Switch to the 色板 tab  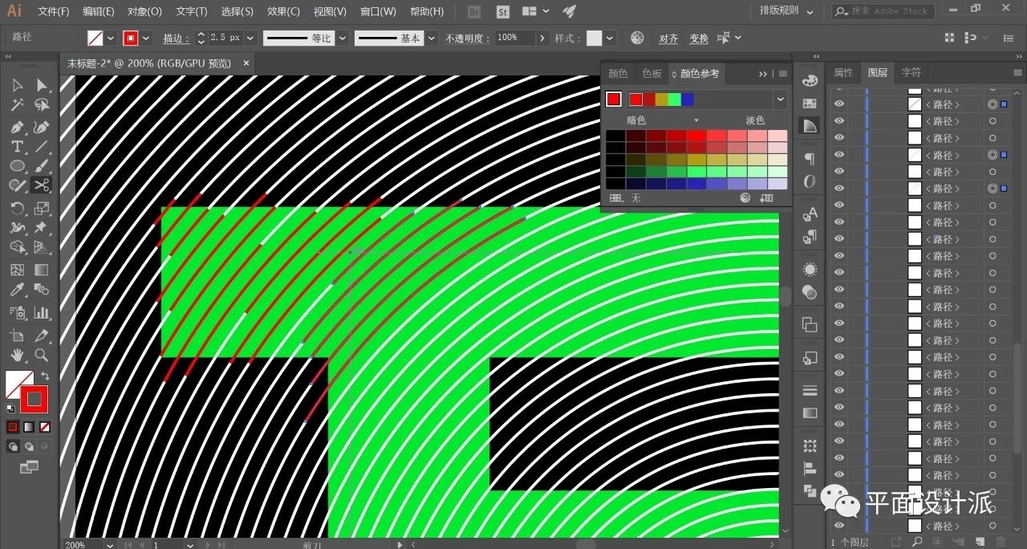coord(652,73)
